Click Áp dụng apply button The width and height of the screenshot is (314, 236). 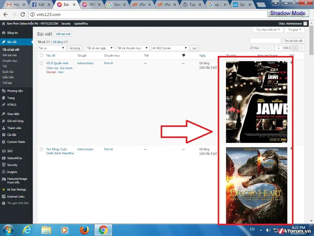pos(75,48)
